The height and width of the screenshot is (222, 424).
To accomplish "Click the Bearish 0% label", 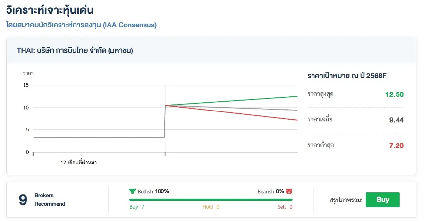I will [x=271, y=191].
